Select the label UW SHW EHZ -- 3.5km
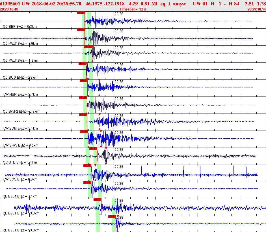266x232 pixels. (21, 145)
